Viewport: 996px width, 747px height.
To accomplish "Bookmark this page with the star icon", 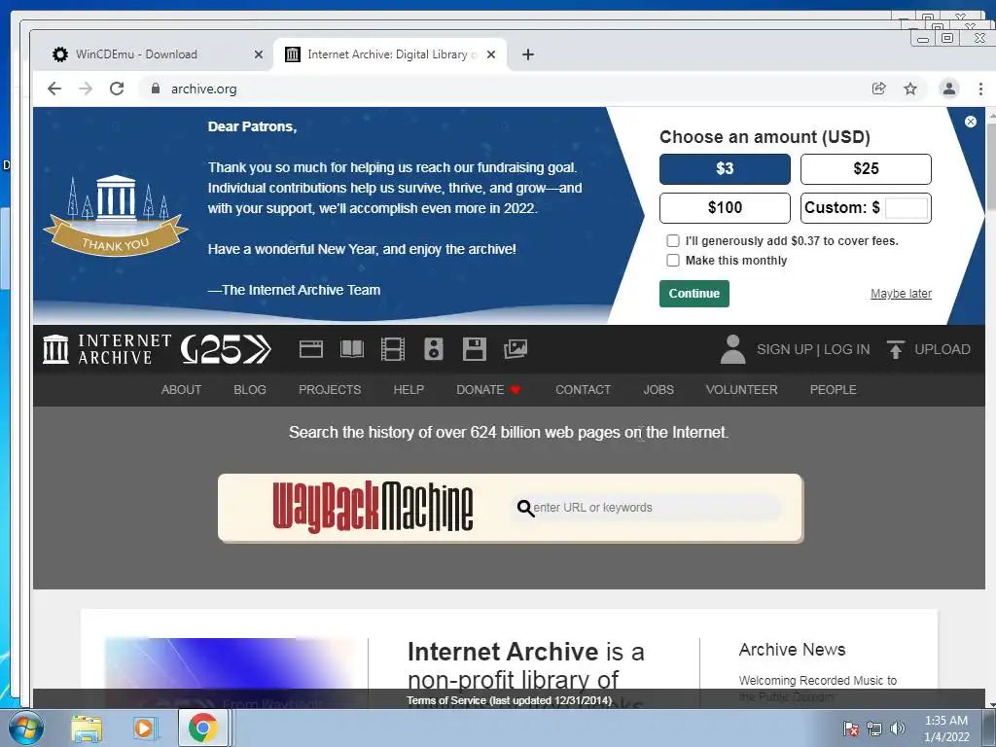I will pos(910,89).
